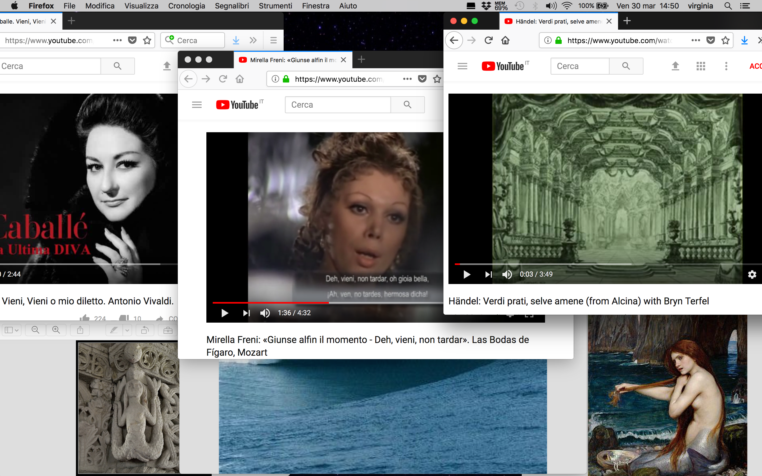762x476 pixels.
Task: Upload a video in Händel YouTube window
Action: point(675,66)
